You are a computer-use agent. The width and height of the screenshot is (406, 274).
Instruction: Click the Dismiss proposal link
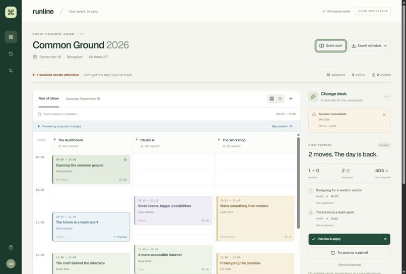tap(349, 265)
